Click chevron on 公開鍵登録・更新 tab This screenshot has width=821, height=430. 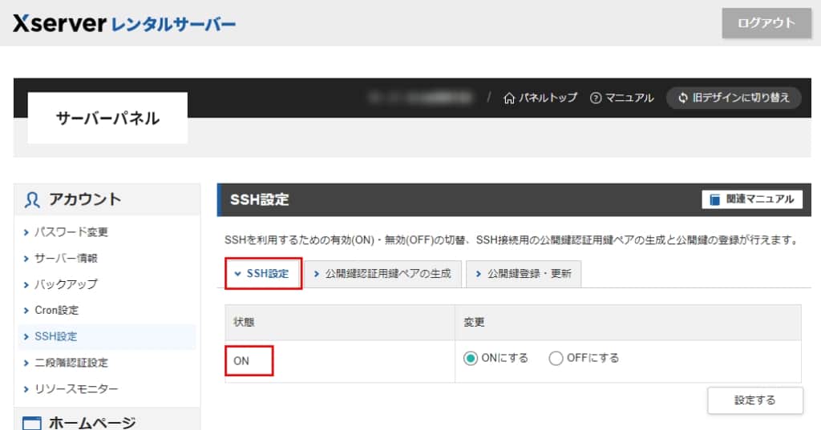tap(478, 274)
